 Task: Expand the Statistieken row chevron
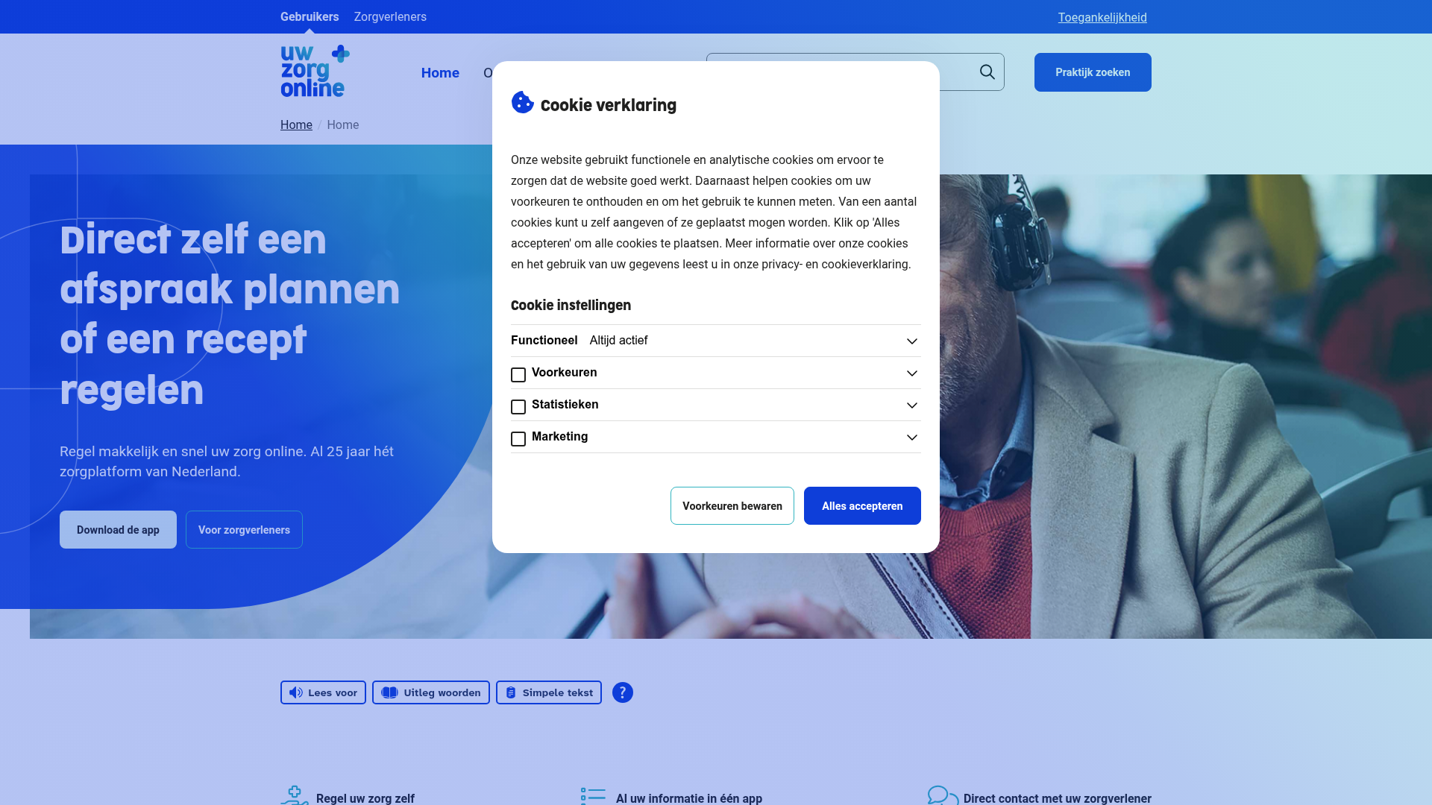click(x=911, y=405)
